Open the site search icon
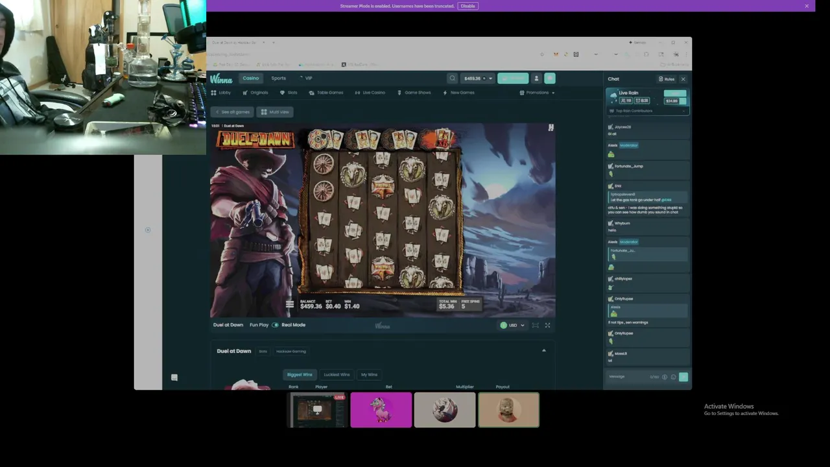This screenshot has height=467, width=830. (x=453, y=78)
